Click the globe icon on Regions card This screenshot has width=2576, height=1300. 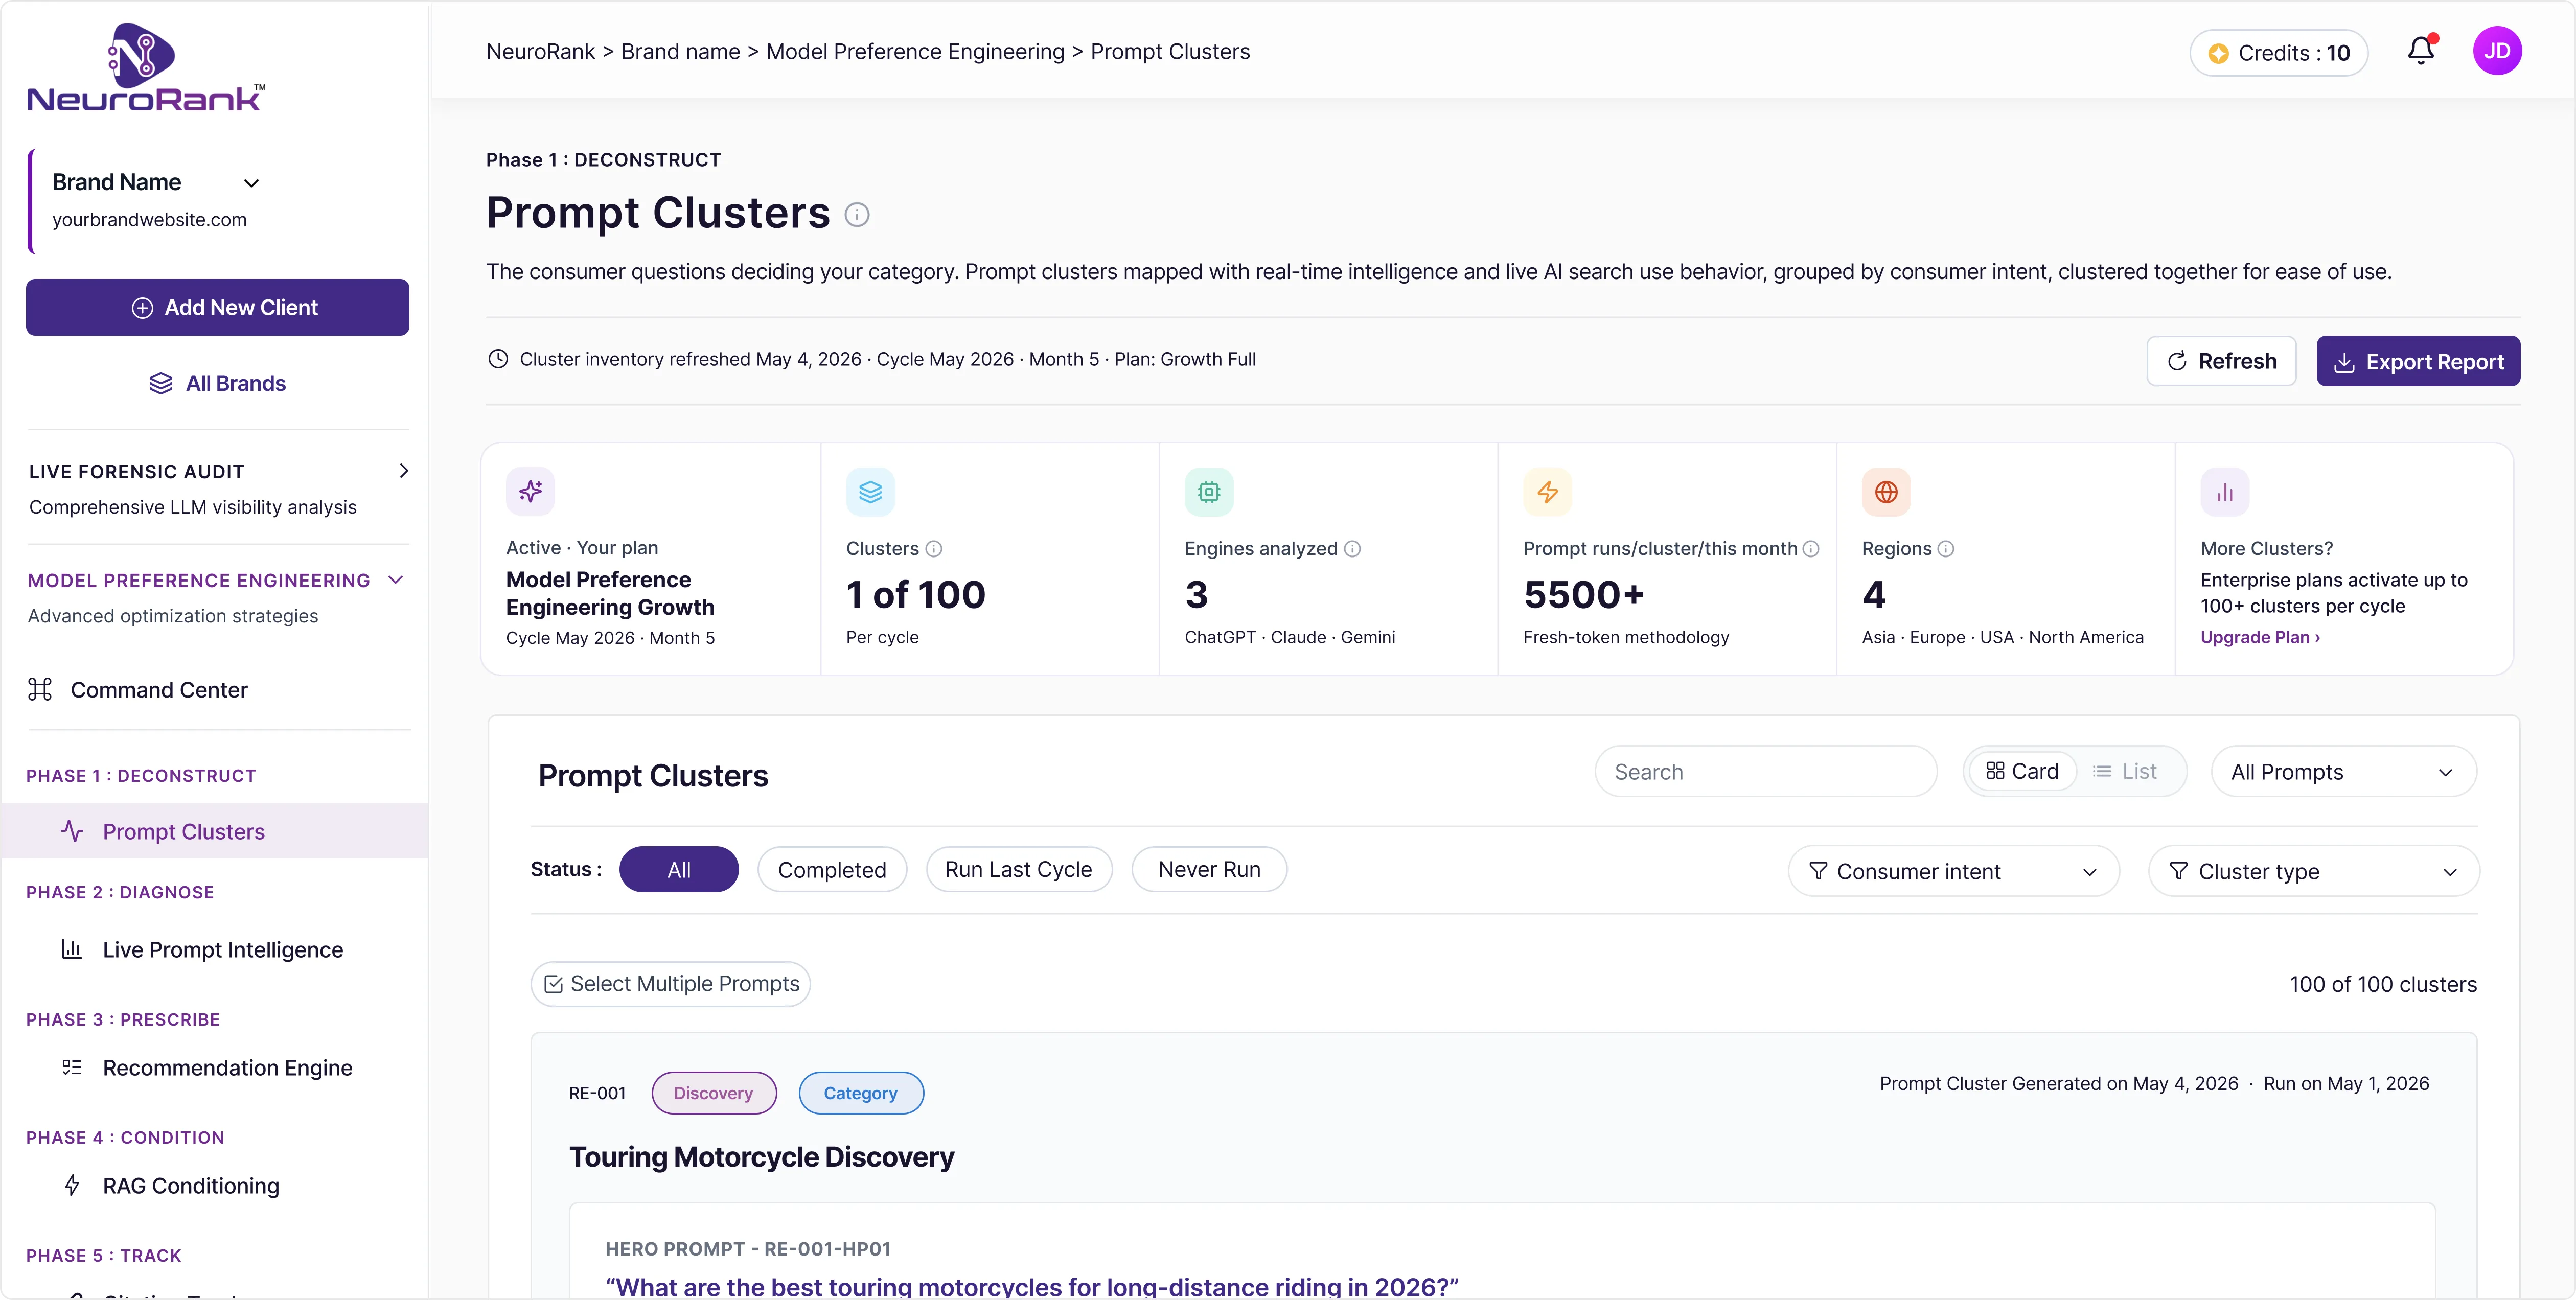[1886, 491]
